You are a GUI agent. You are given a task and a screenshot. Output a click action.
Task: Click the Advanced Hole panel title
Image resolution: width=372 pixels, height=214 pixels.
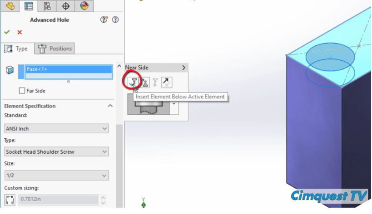[50, 20]
